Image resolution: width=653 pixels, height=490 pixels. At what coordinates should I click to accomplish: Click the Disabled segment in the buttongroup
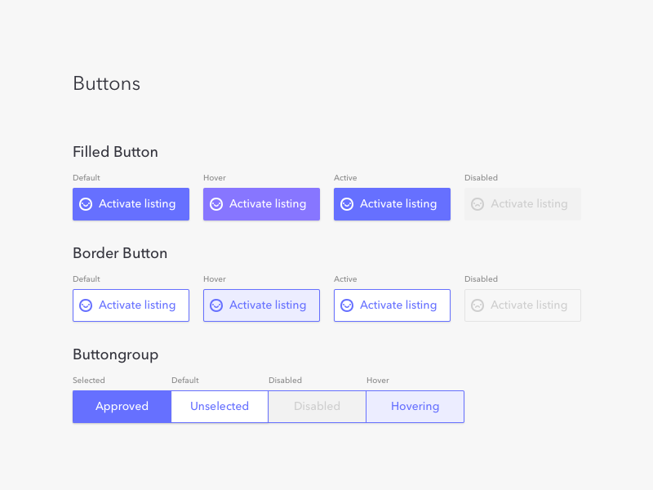pos(317,406)
